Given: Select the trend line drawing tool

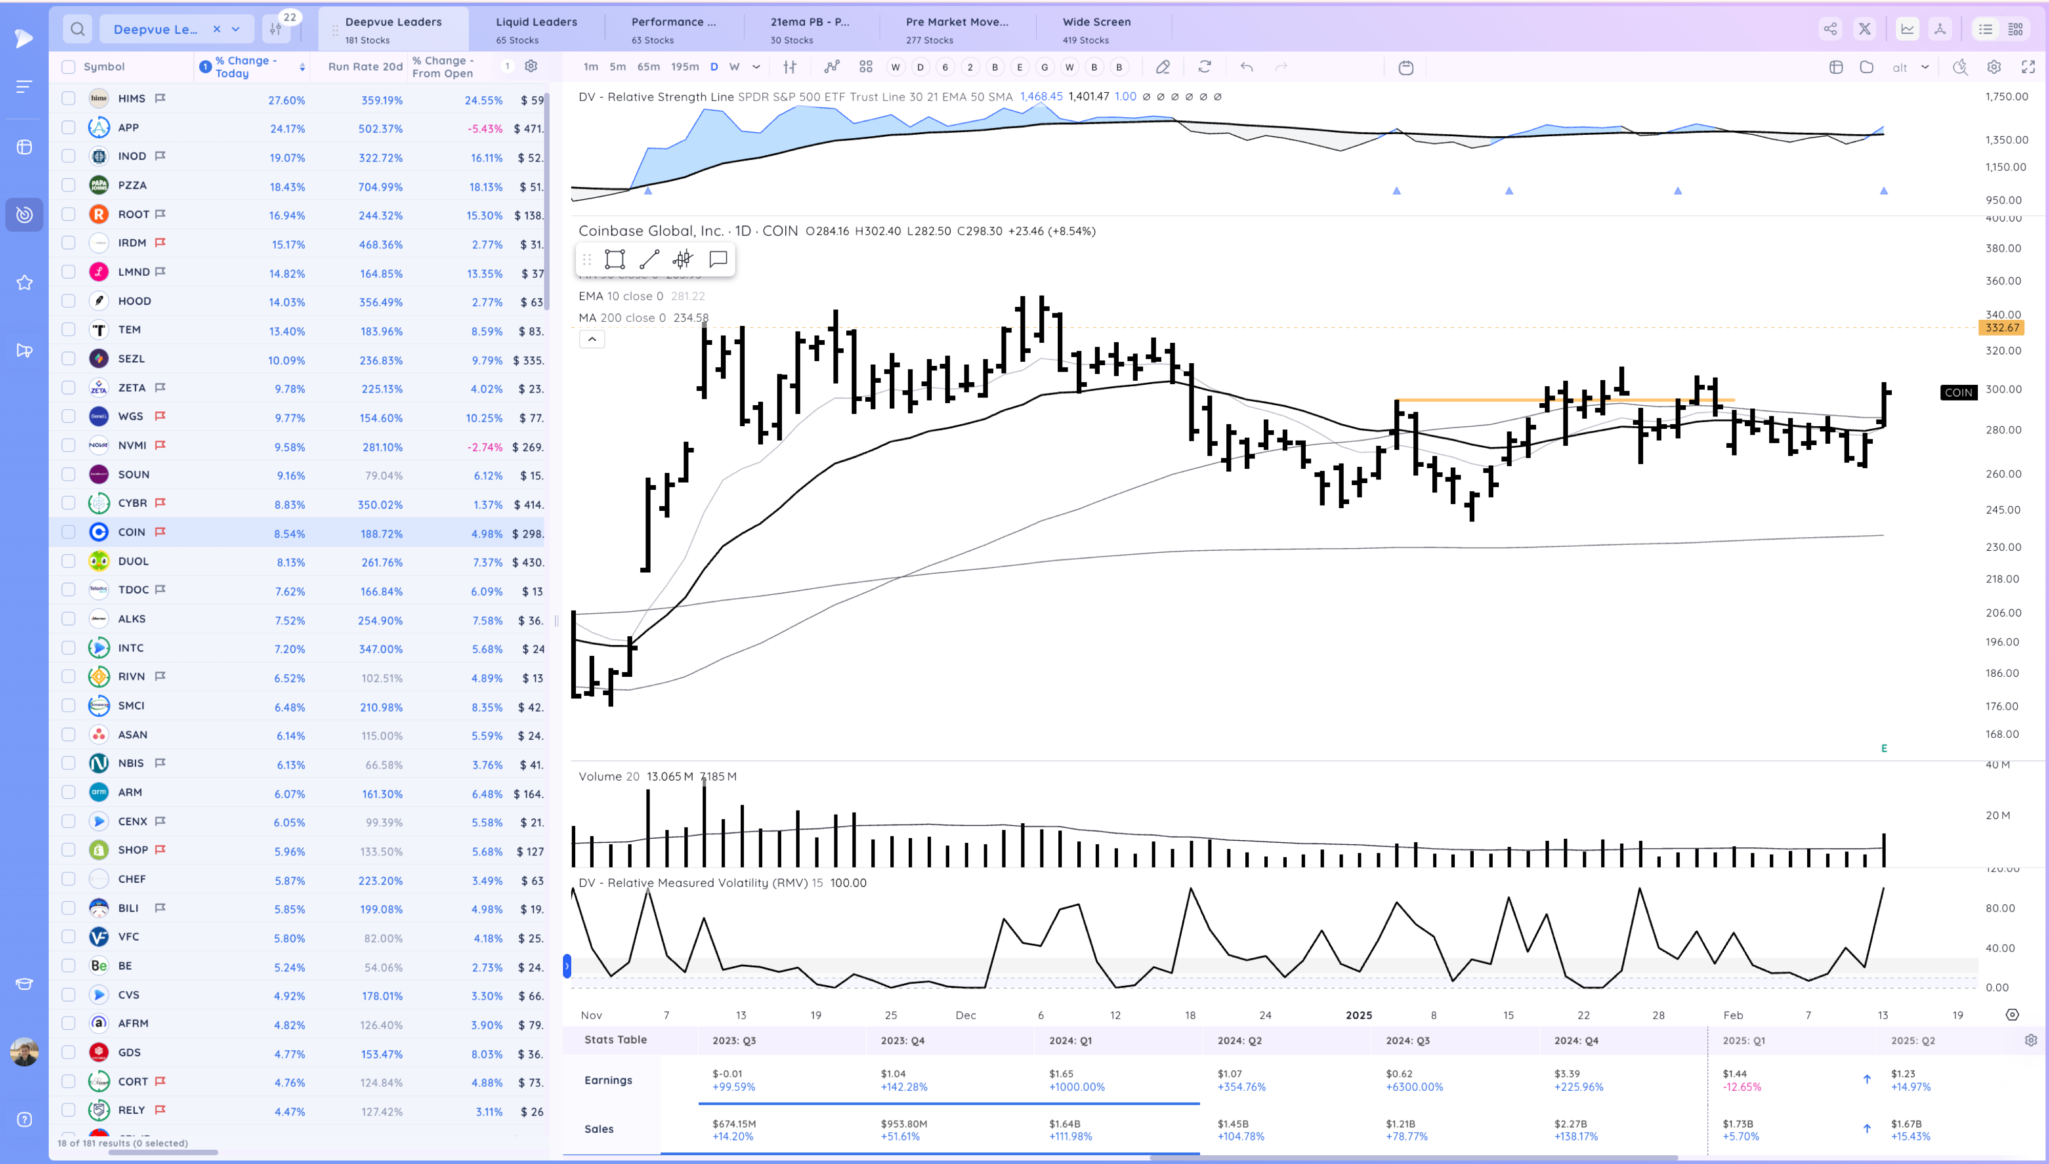Looking at the screenshot, I should [x=649, y=259].
